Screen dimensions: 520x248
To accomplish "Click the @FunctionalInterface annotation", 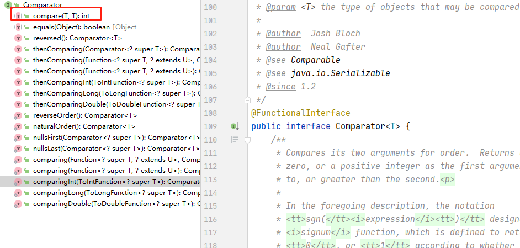I will pyautogui.click(x=300, y=113).
